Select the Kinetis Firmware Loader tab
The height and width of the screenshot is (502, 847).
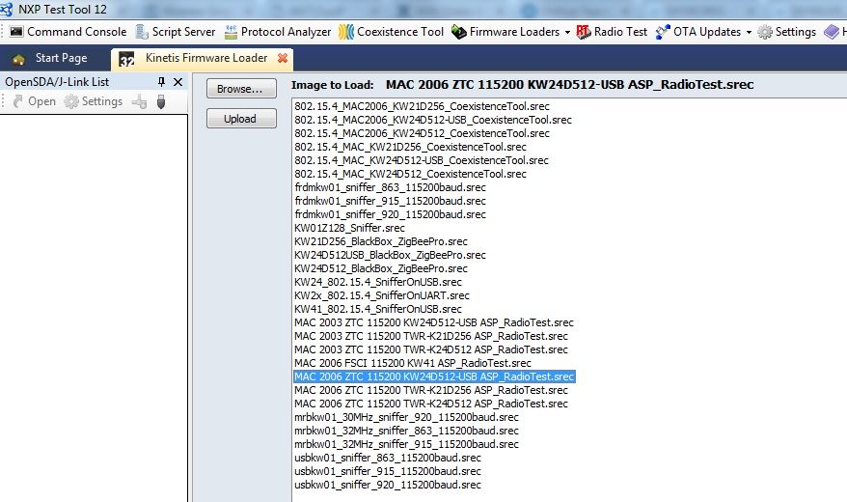coord(202,58)
